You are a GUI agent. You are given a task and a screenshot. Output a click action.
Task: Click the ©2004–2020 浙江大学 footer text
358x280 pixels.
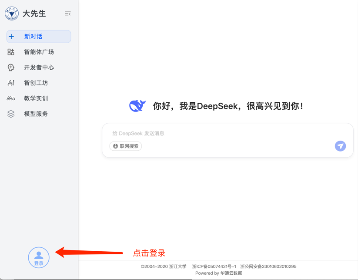click(164, 267)
